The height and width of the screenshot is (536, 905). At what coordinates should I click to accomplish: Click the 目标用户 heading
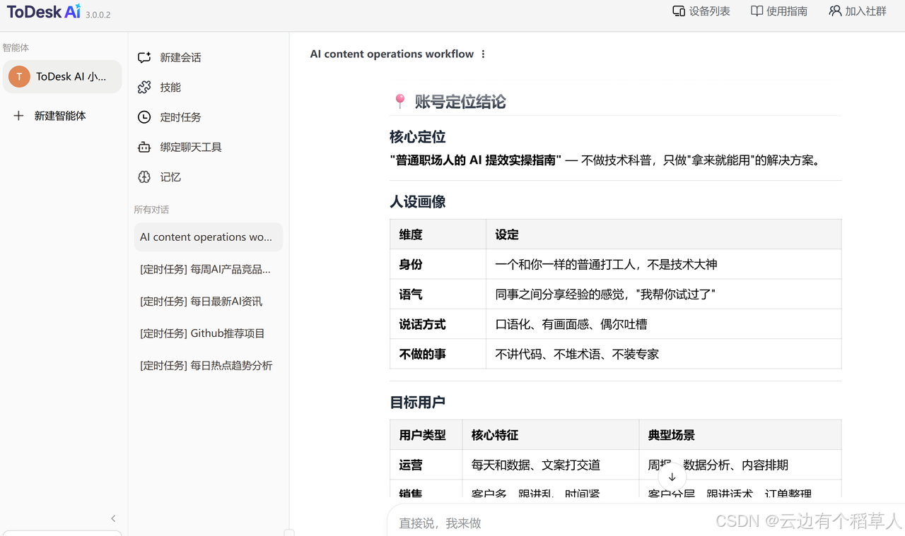pyautogui.click(x=417, y=403)
